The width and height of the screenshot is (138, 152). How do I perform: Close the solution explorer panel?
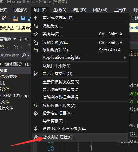(26, 39)
